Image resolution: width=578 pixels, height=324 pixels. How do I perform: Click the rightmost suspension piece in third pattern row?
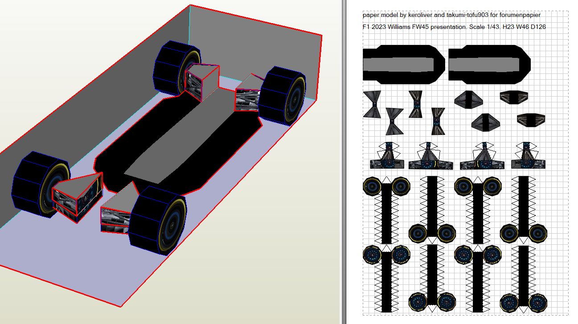point(529,157)
